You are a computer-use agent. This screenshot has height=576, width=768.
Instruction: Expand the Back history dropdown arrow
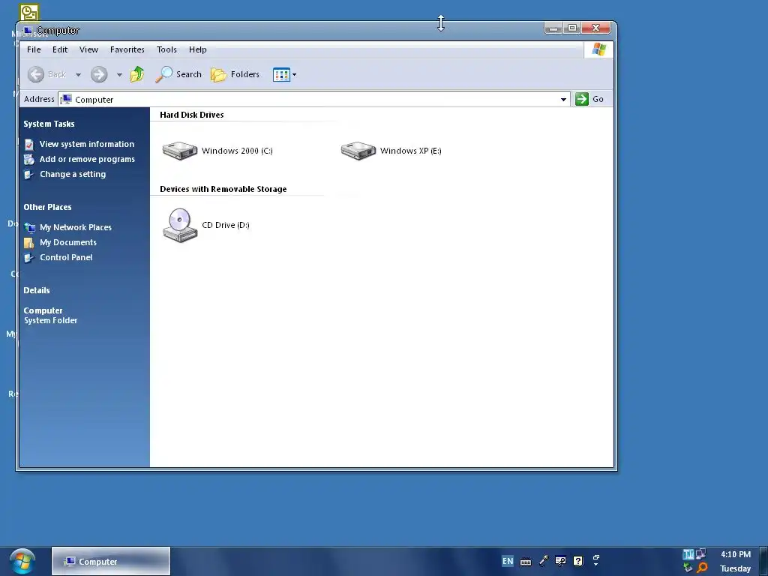[x=78, y=75]
